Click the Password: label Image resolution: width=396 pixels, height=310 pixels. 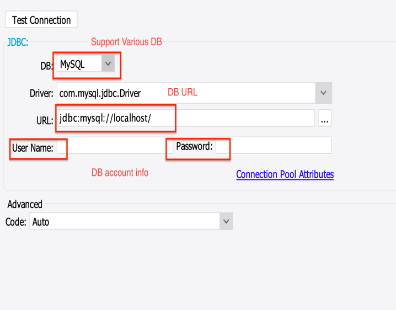[x=194, y=146]
